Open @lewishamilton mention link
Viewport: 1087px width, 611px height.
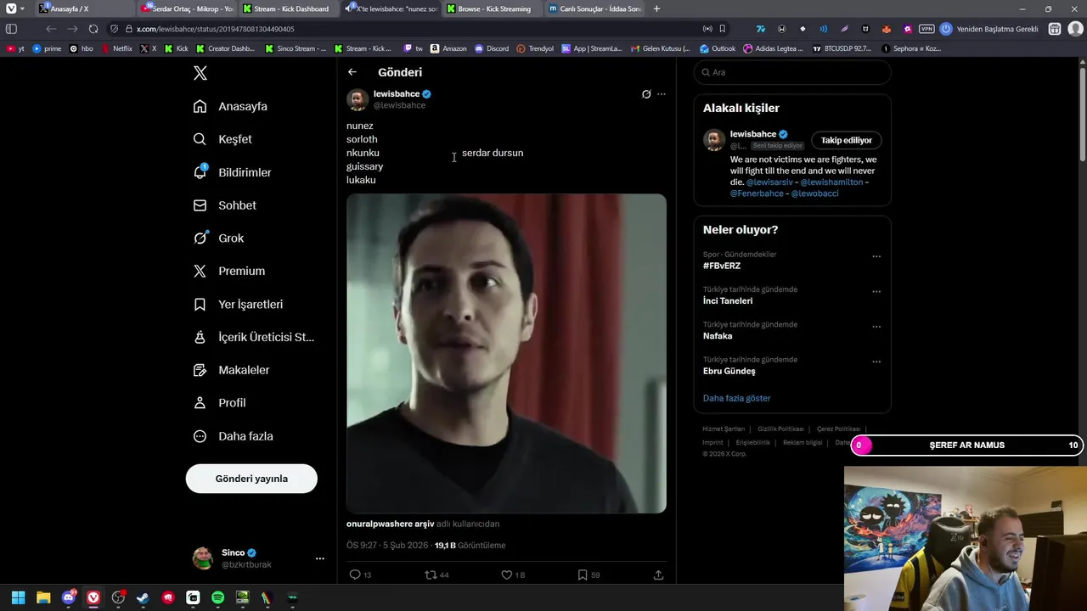831,182
